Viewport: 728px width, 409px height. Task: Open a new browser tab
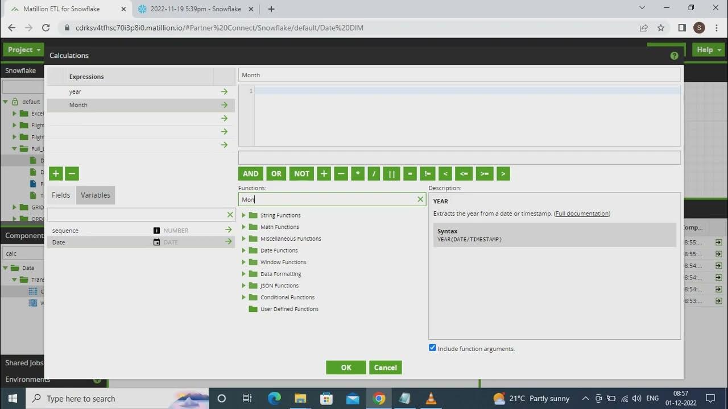pos(271,9)
